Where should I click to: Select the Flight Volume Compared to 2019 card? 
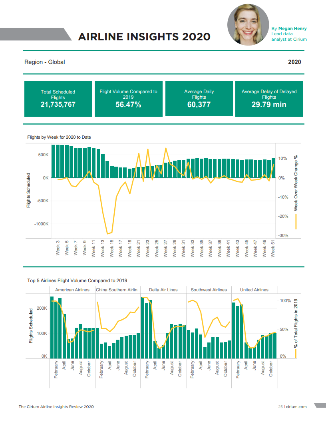point(128,99)
